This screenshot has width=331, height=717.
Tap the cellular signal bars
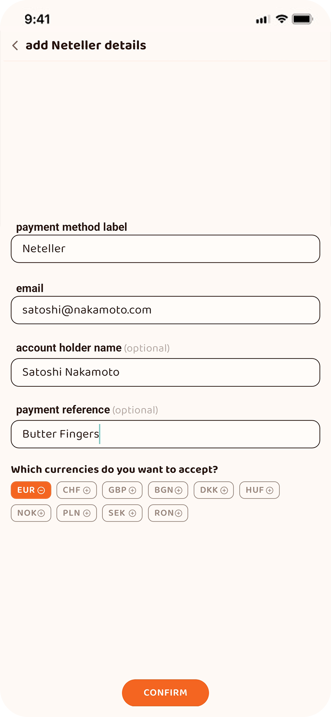point(263,19)
